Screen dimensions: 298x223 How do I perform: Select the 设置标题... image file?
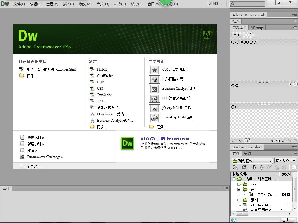pos(266,195)
